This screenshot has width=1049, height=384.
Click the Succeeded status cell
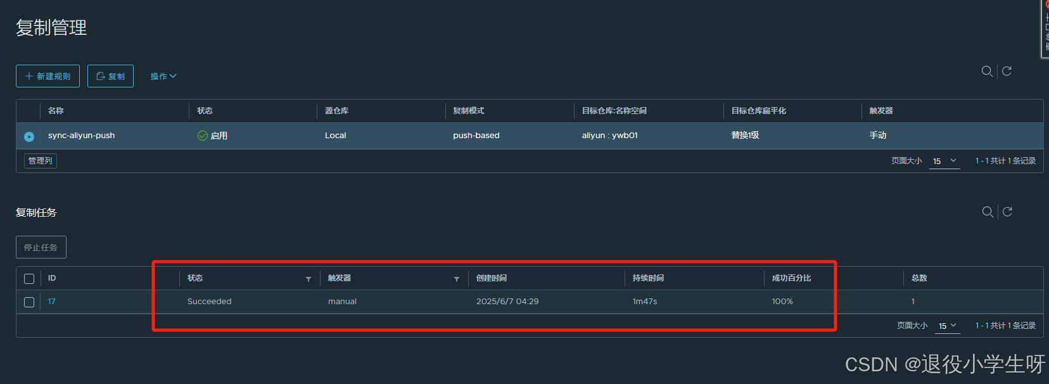coord(210,302)
